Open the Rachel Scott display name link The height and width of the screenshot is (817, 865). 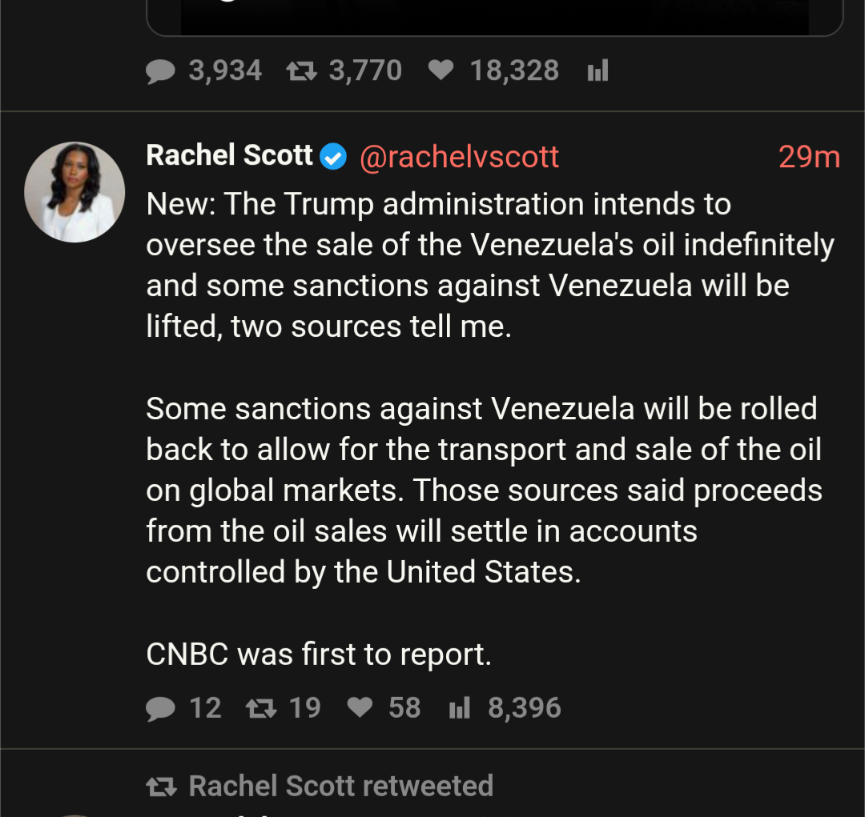point(229,155)
